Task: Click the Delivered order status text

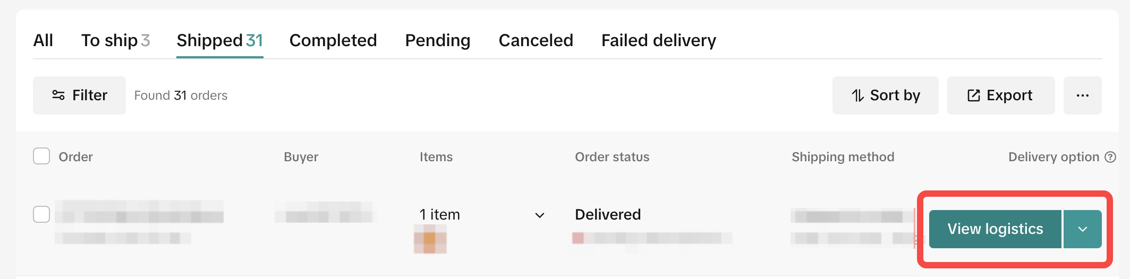Action: [608, 214]
